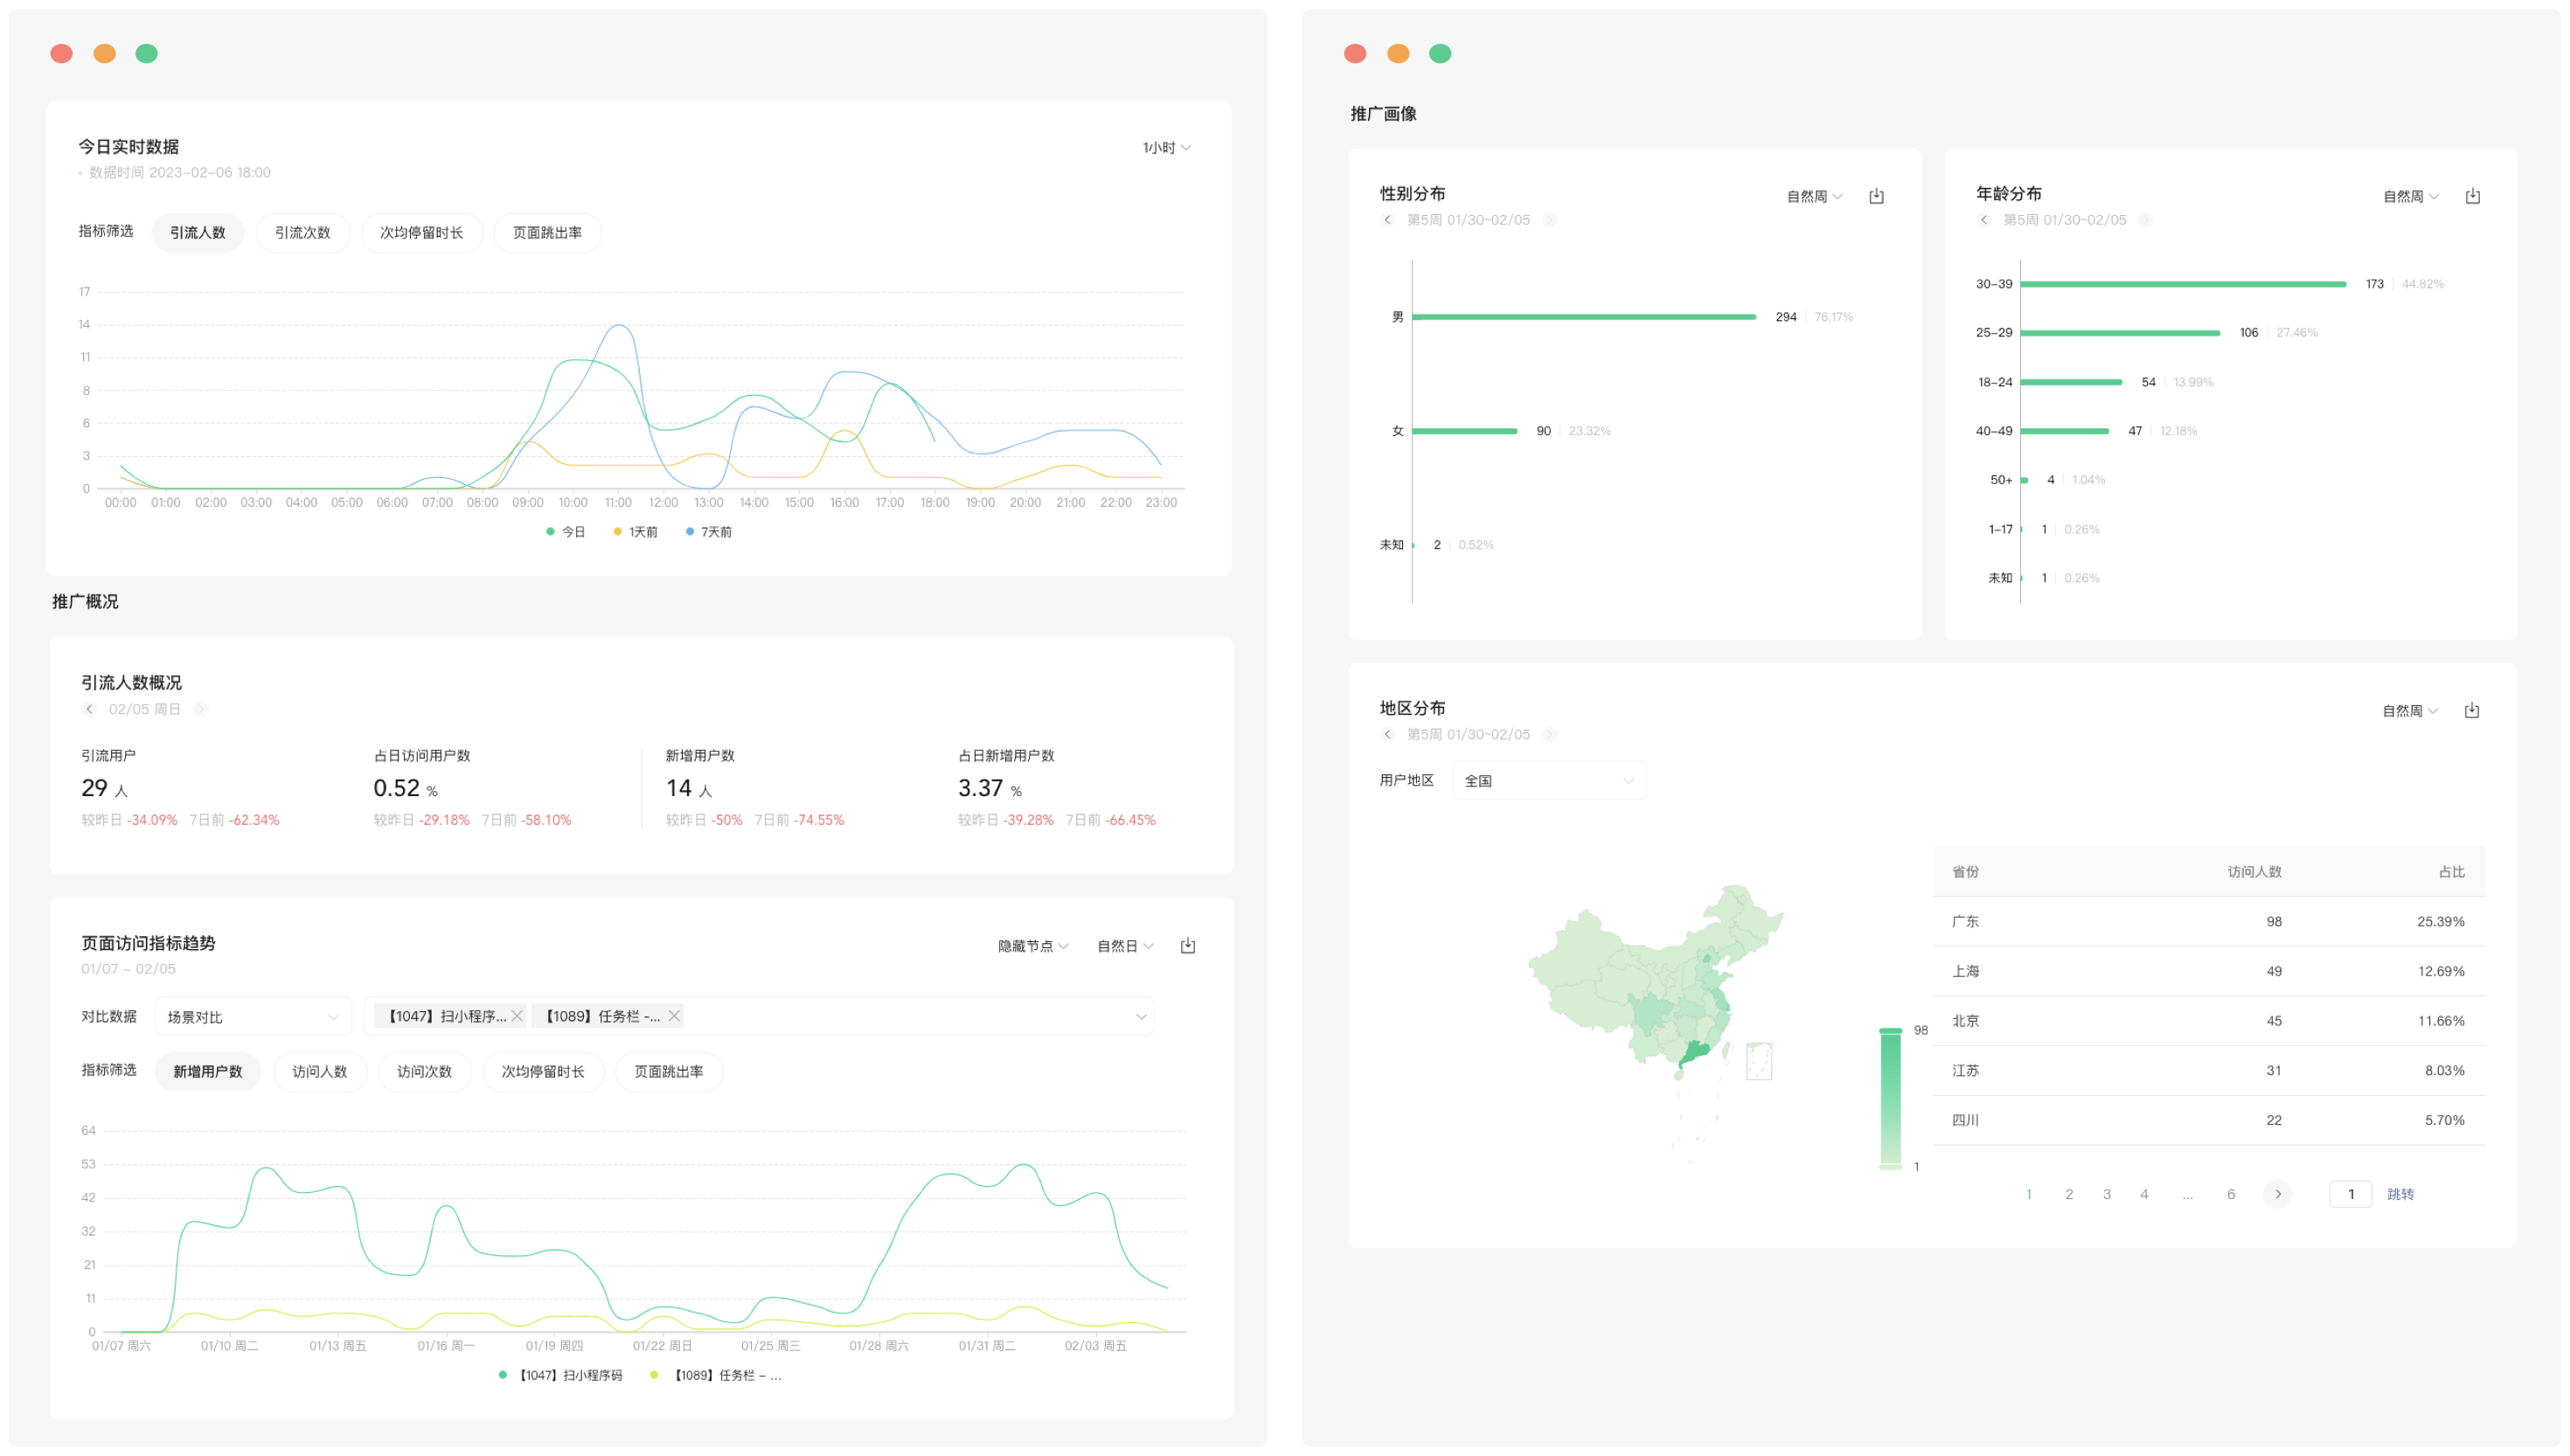Remove the 【1089】任务栏 tag
This screenshot has width=2570, height=1456.
(x=674, y=1016)
